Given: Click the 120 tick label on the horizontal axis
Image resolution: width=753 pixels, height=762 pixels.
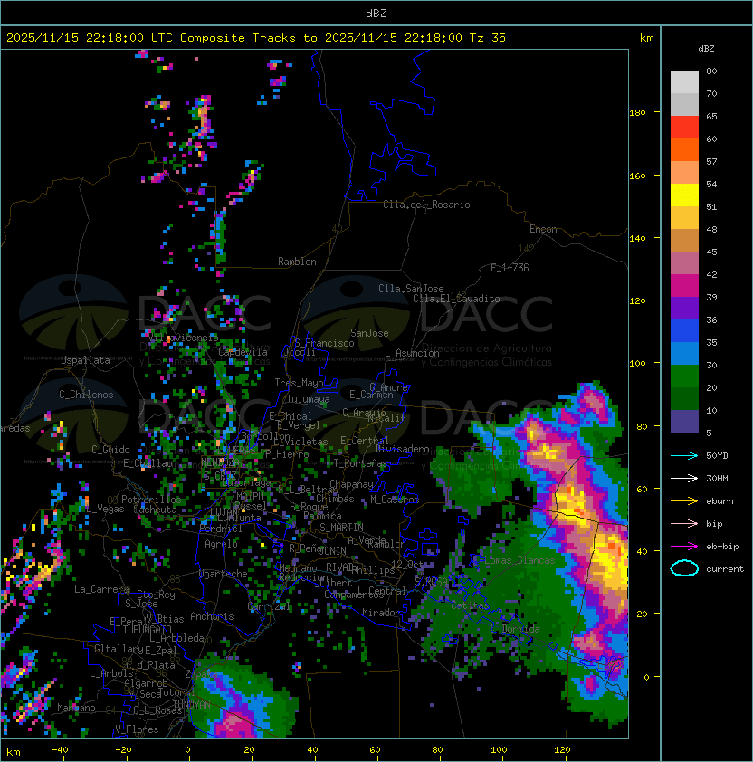Looking at the screenshot, I should [562, 750].
